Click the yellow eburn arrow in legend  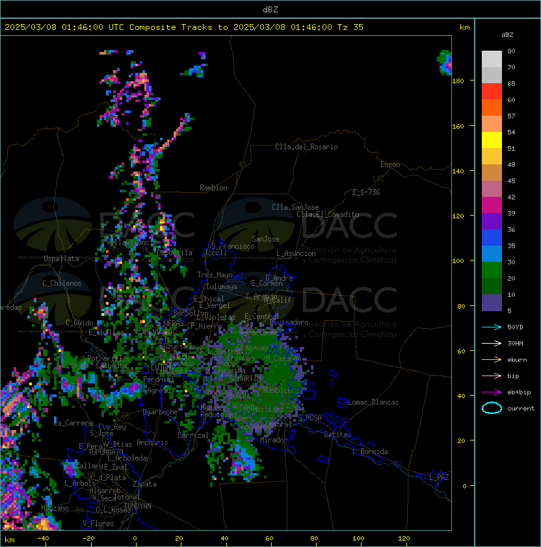pyautogui.click(x=492, y=360)
